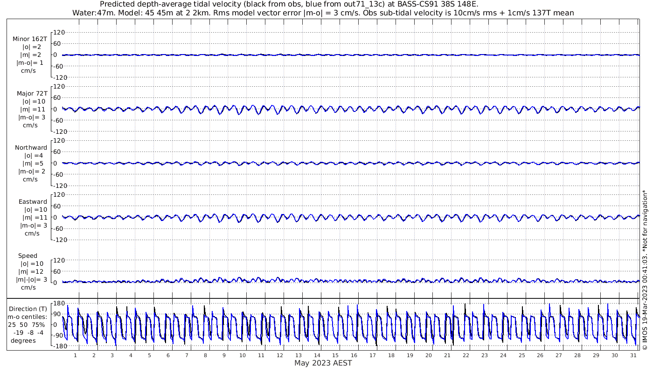Click the 'Speed' panel label
The height and width of the screenshot is (373, 653).
tap(28, 256)
